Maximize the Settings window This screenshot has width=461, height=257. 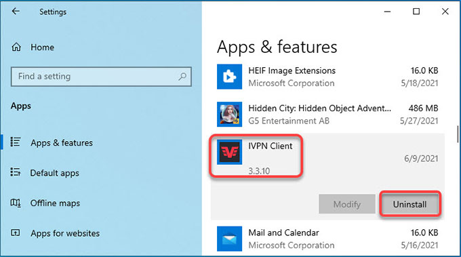coord(416,12)
